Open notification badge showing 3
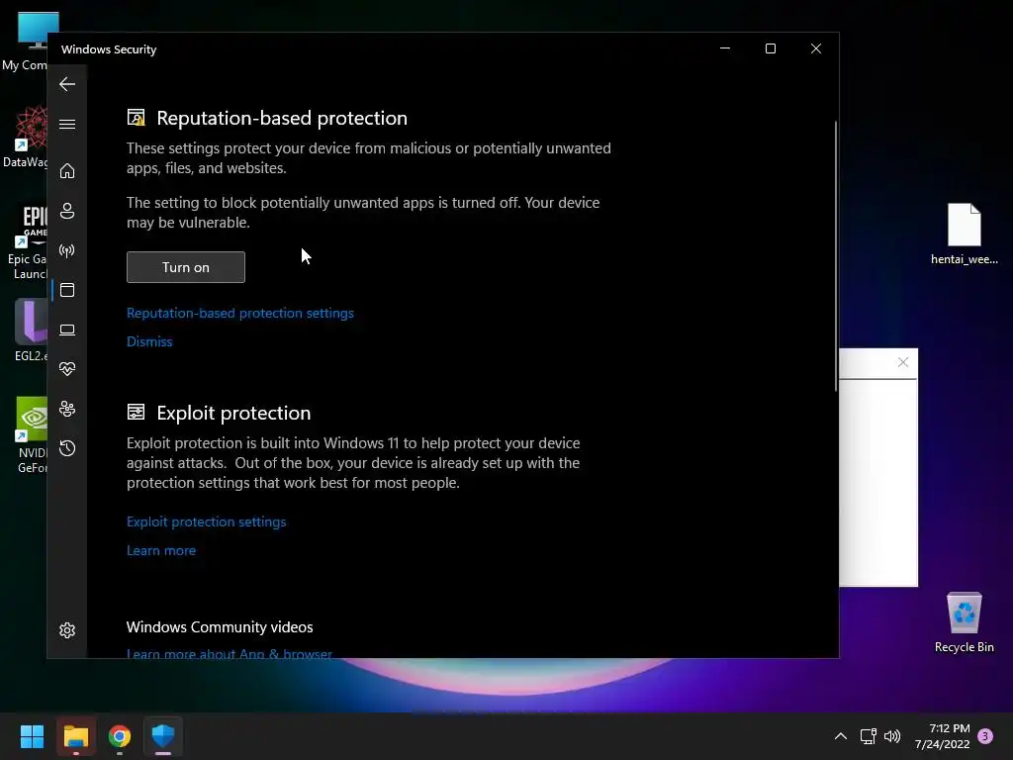The width and height of the screenshot is (1013, 760). [985, 736]
